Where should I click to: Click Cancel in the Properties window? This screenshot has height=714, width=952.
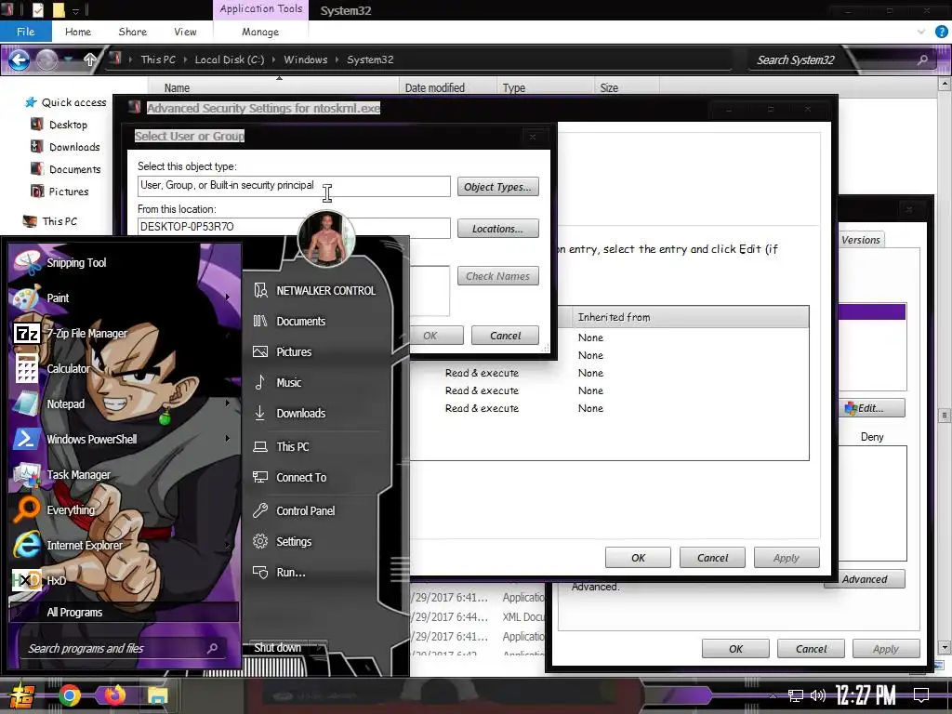point(811,648)
